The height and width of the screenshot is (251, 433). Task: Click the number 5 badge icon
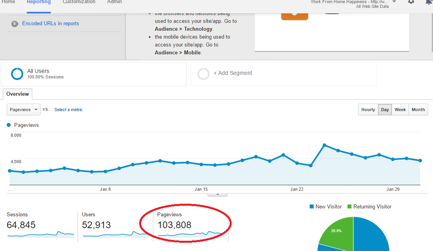click(x=15, y=24)
